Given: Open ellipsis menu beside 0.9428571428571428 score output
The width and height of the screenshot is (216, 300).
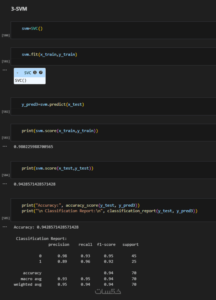Looking at the screenshot, I should point(4,184).
